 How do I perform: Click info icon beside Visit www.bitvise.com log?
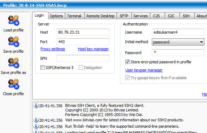pyautogui.click(x=36, y=120)
